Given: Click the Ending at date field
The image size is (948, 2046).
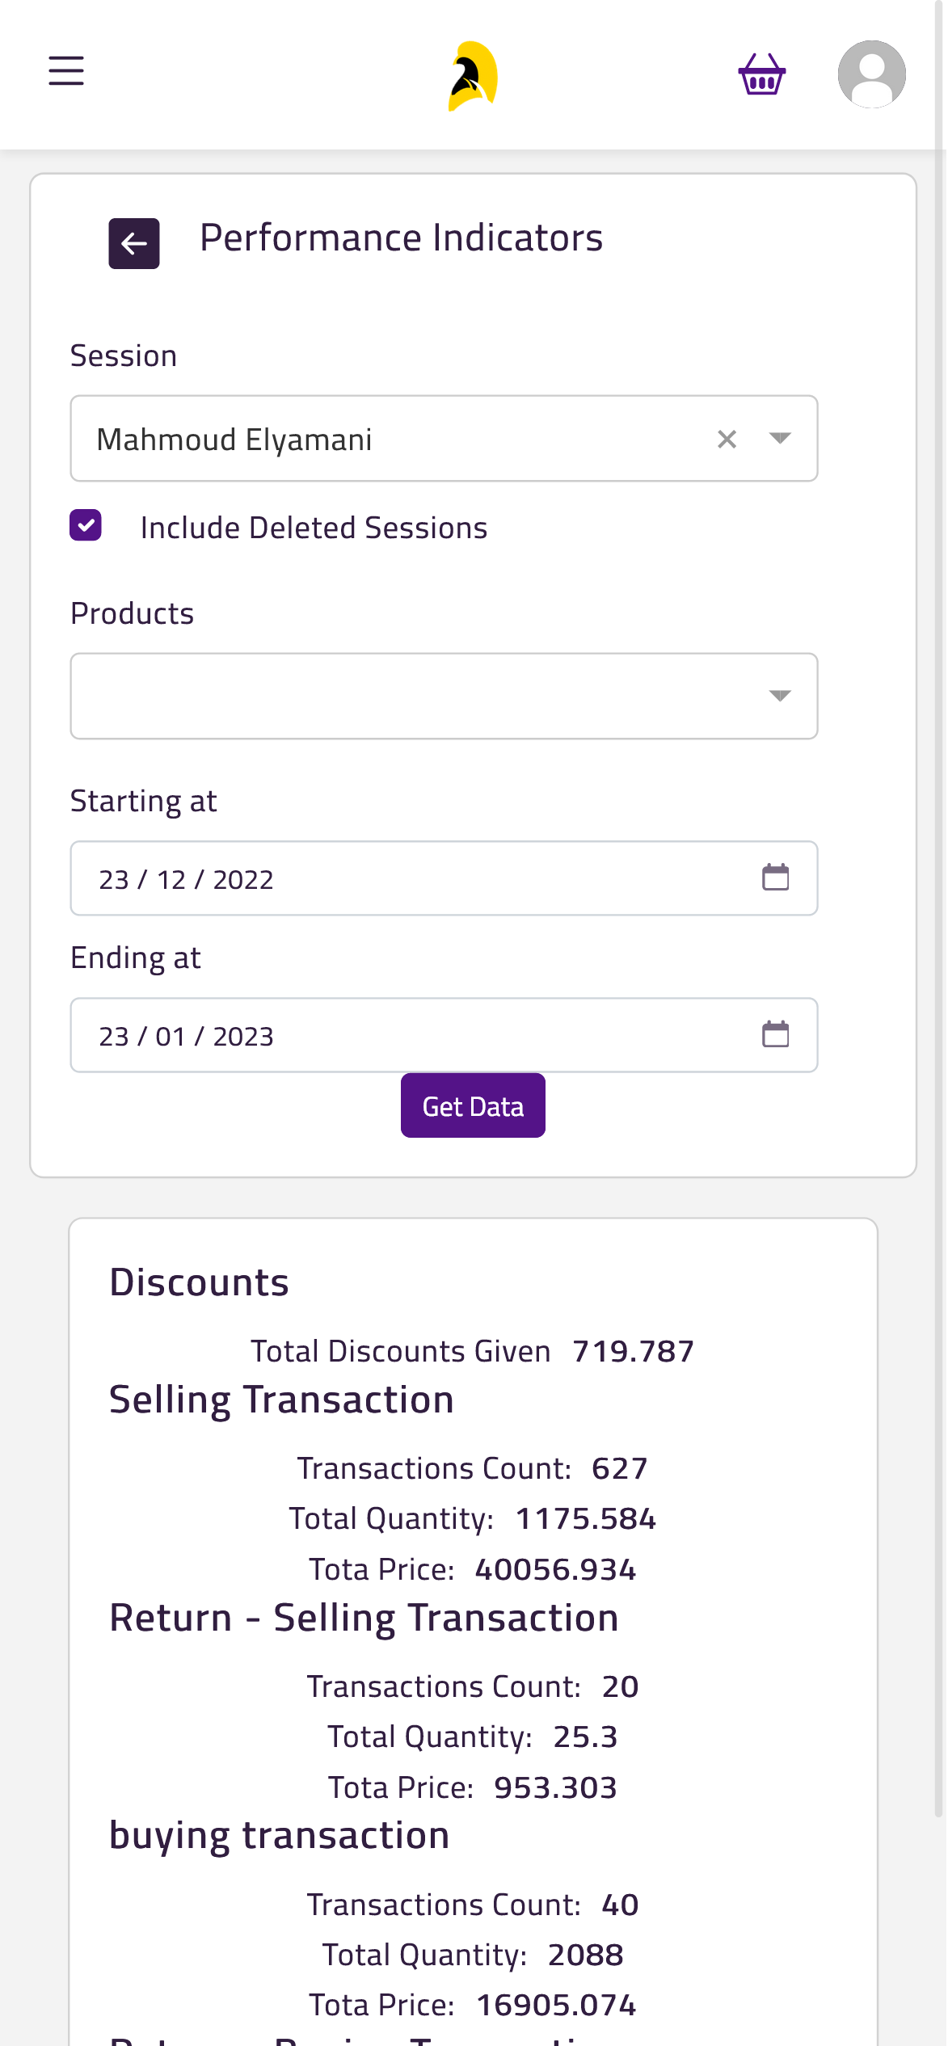Looking at the screenshot, I should 444,1035.
